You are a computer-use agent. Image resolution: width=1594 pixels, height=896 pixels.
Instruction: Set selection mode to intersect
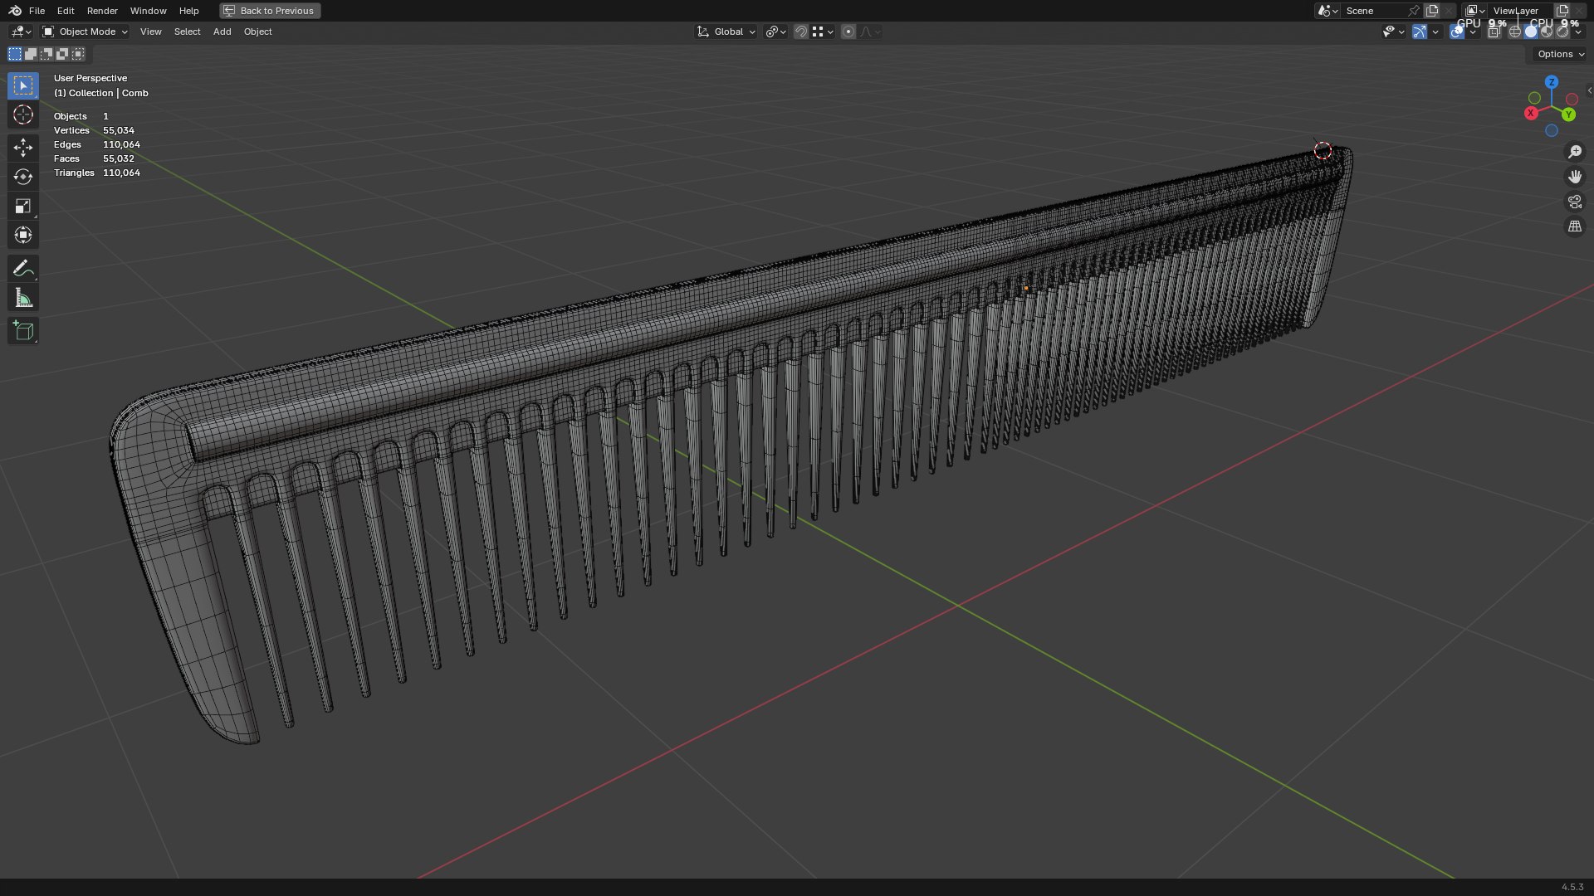(x=78, y=54)
